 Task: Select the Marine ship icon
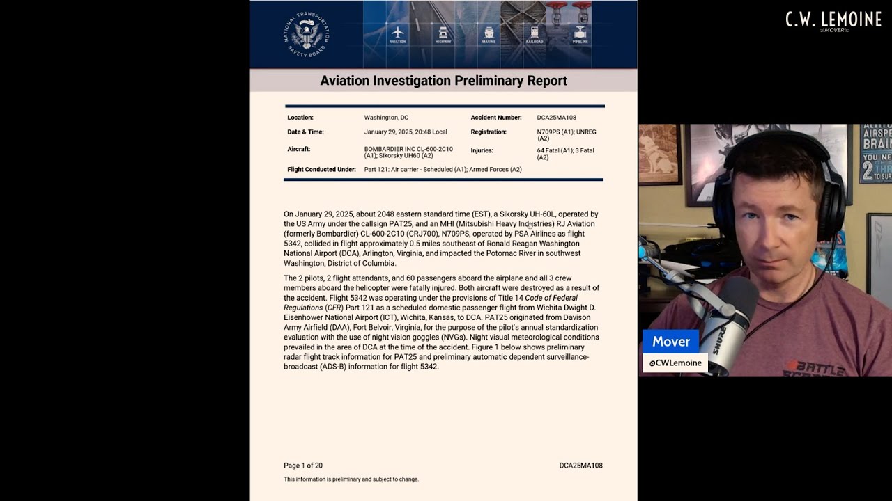489,33
